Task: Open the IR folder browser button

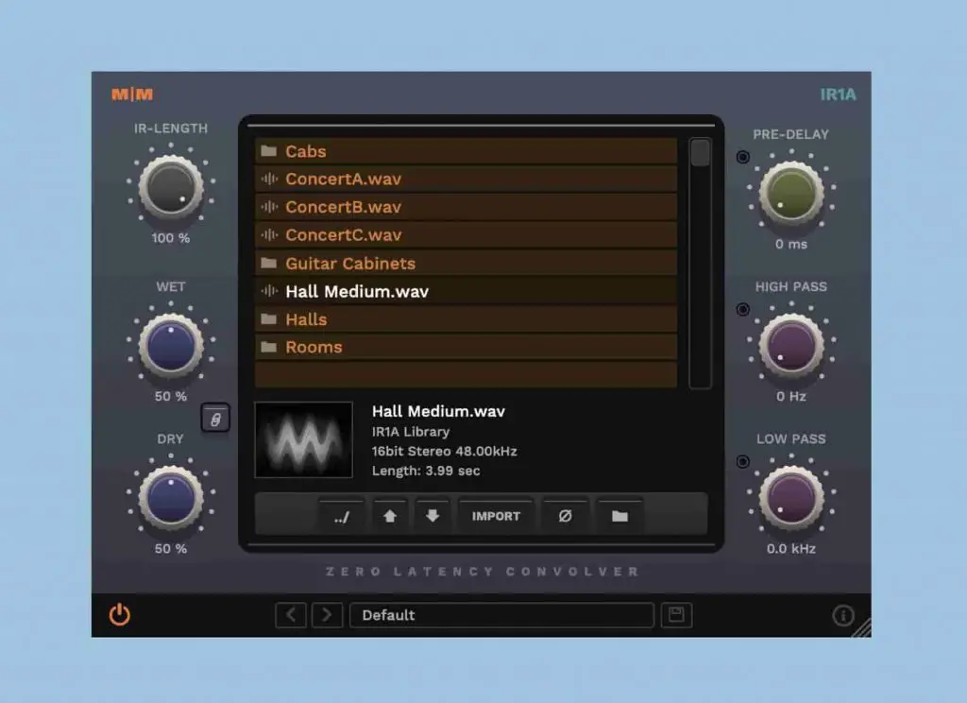Action: coord(619,516)
